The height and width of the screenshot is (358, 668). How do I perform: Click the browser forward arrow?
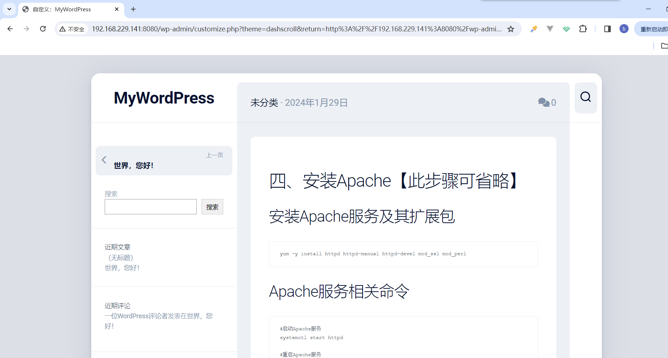(26, 29)
